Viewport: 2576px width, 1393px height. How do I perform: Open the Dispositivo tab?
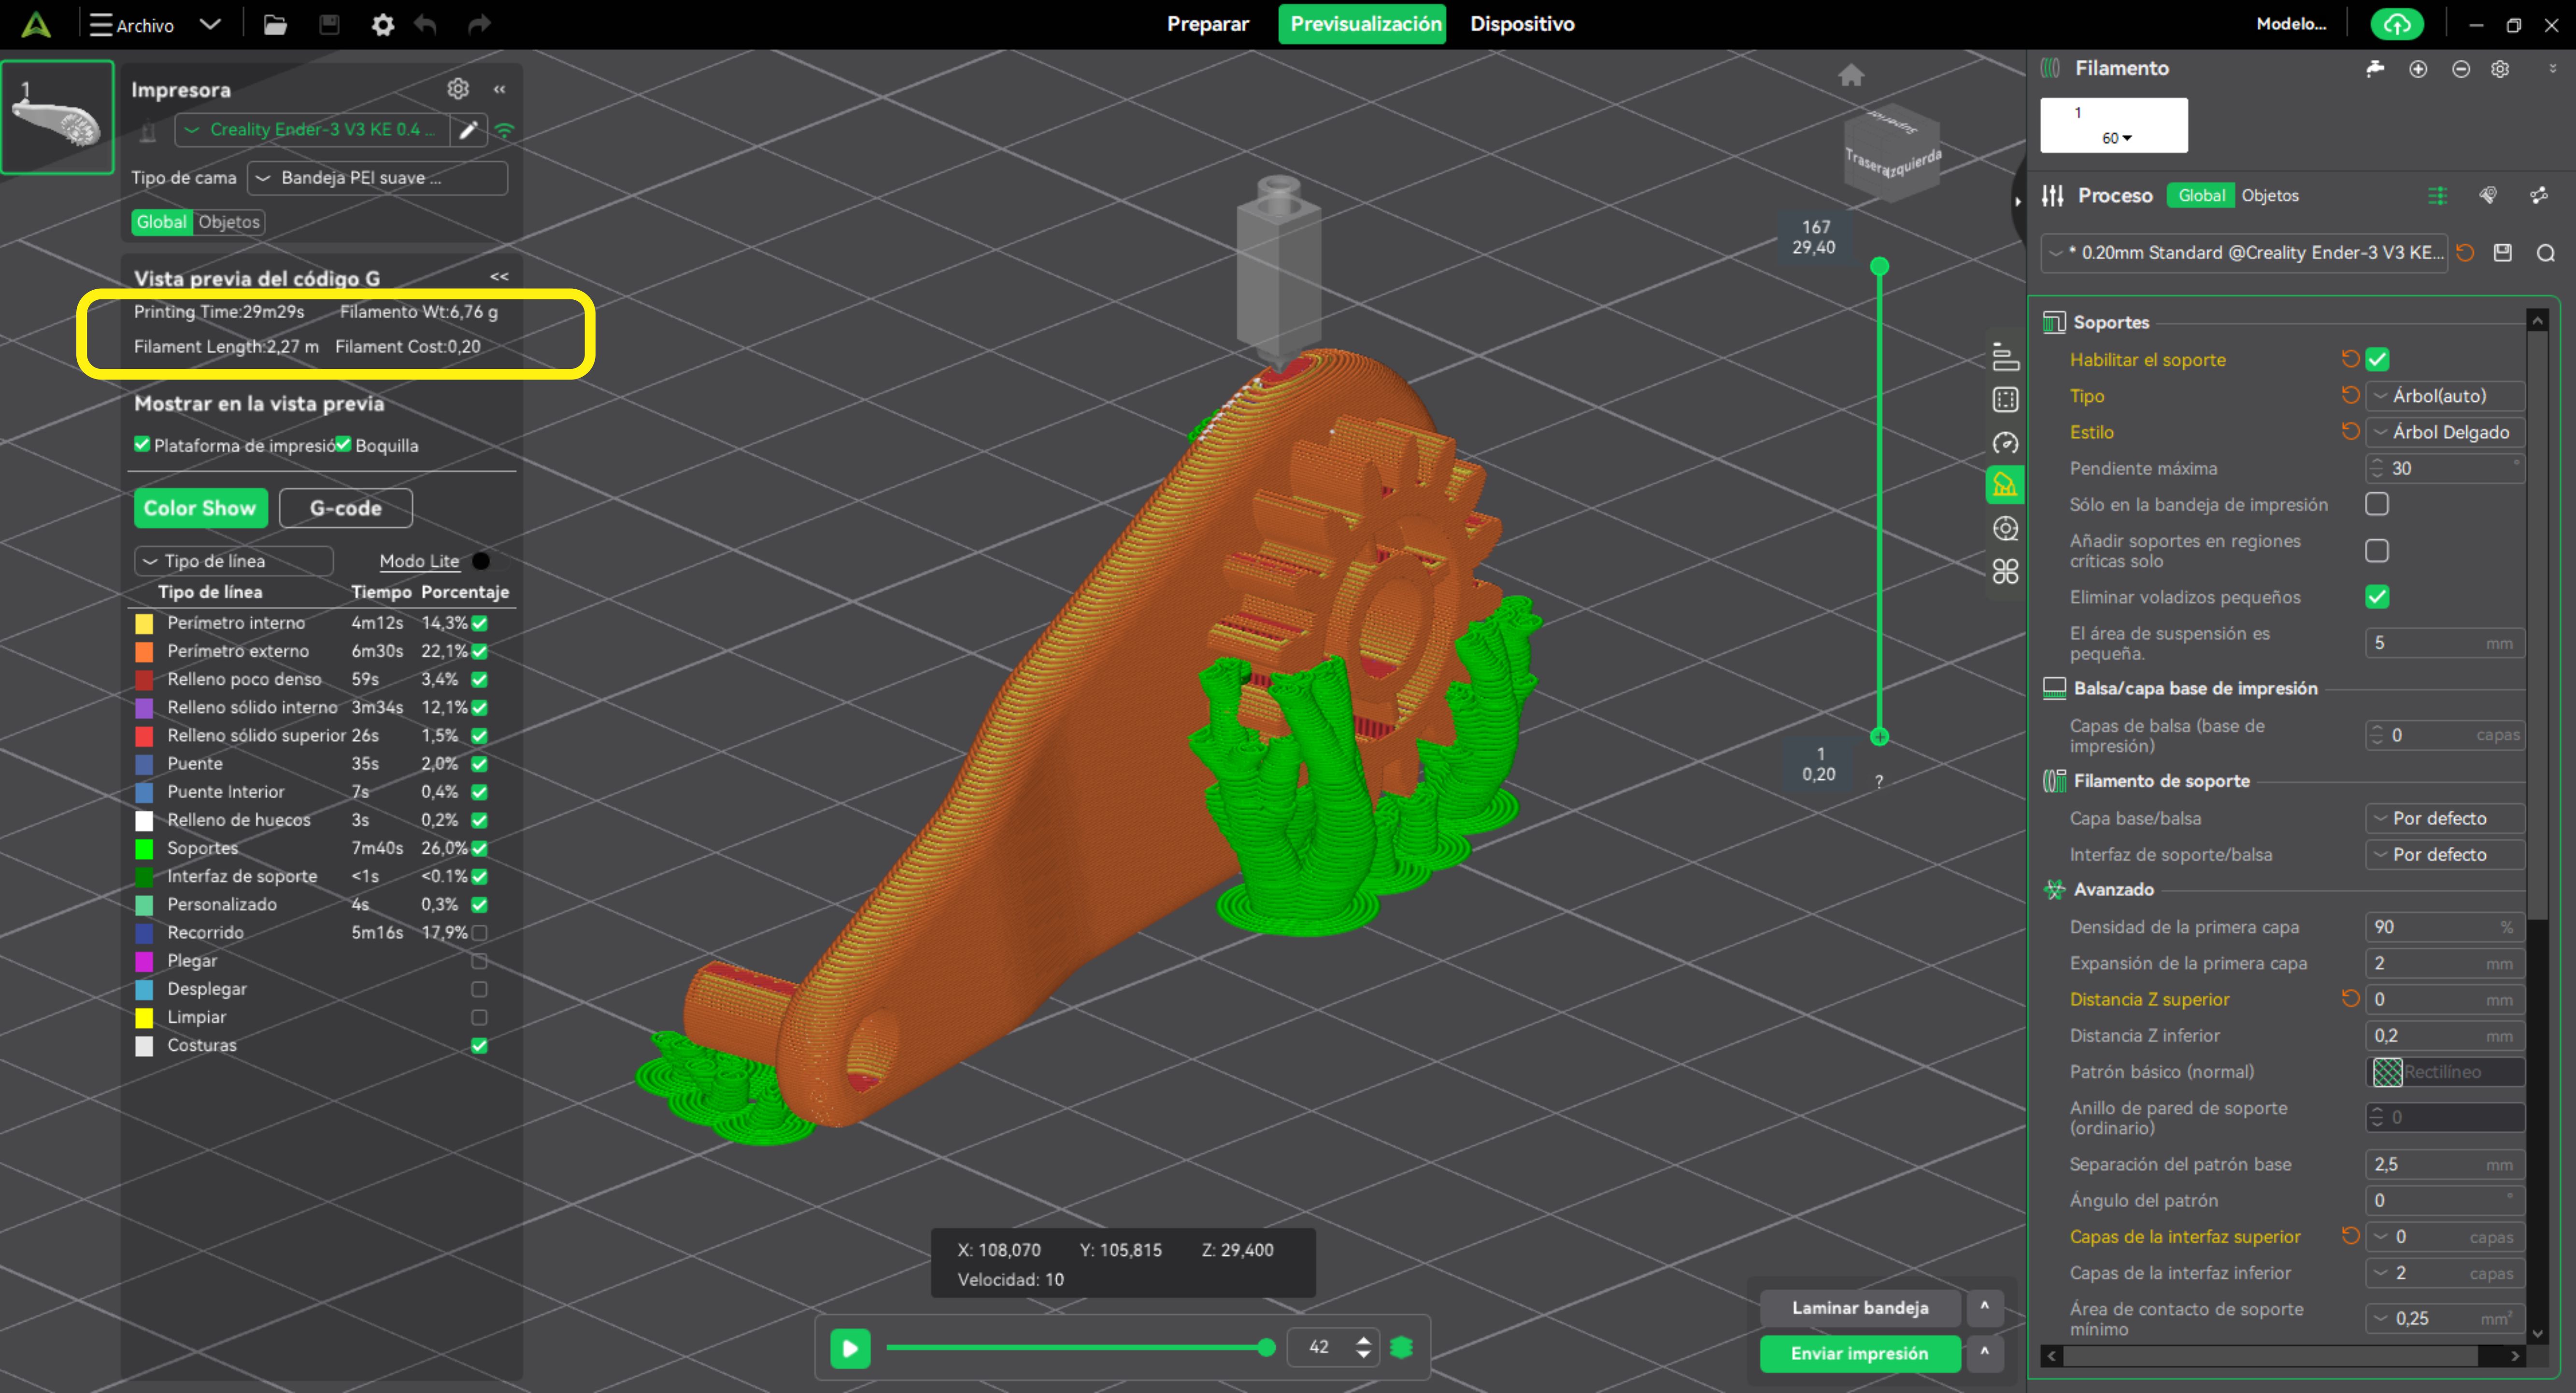1521,24
